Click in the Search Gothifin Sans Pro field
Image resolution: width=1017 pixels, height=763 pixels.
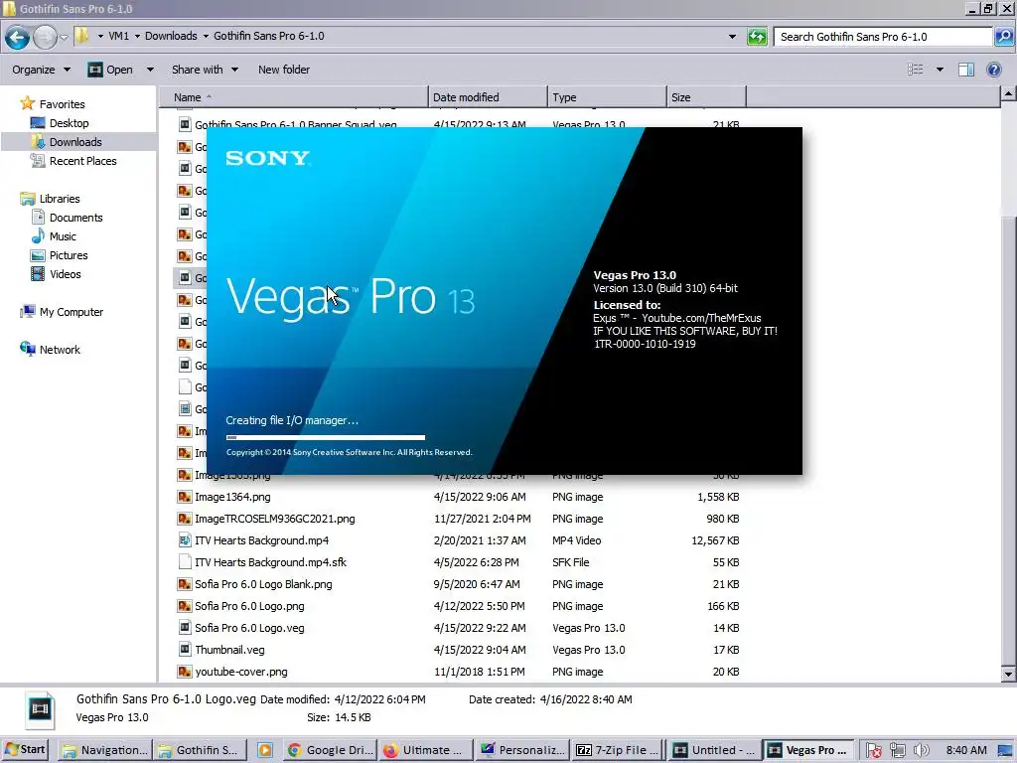pos(883,37)
